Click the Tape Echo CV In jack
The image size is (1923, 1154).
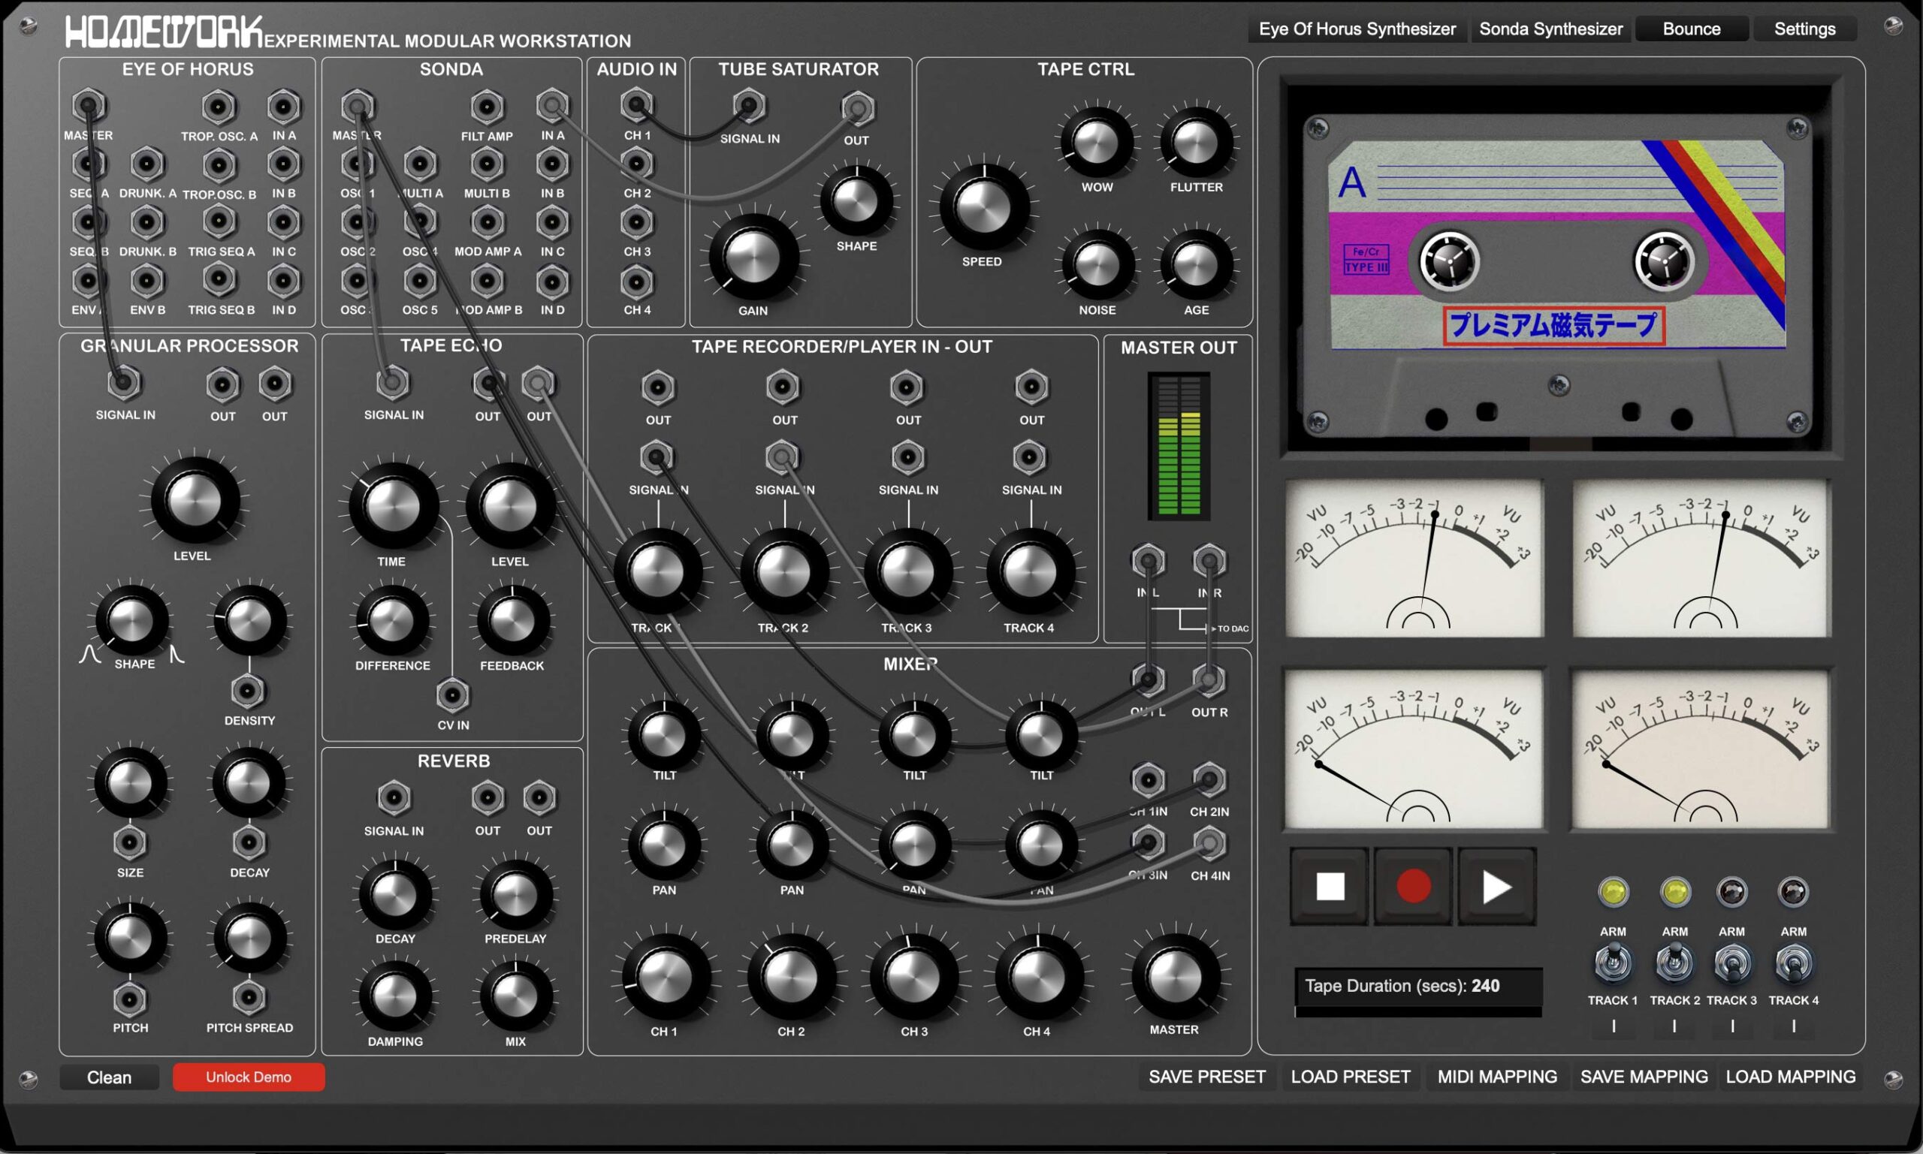[x=453, y=695]
